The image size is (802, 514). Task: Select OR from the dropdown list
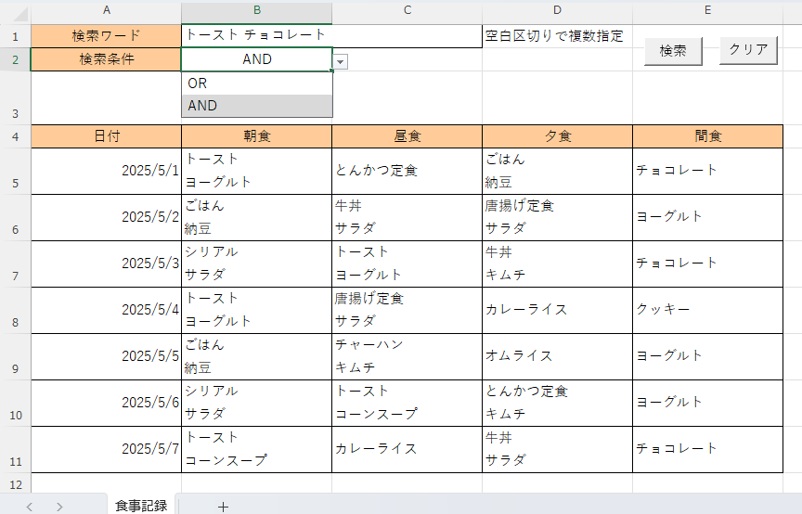[257, 84]
